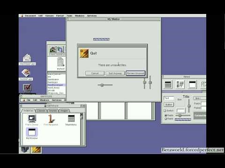Viewport: 225px width, 168px height.
Task: Click Review Unsaved in the Quit dialog
Action: (135, 73)
